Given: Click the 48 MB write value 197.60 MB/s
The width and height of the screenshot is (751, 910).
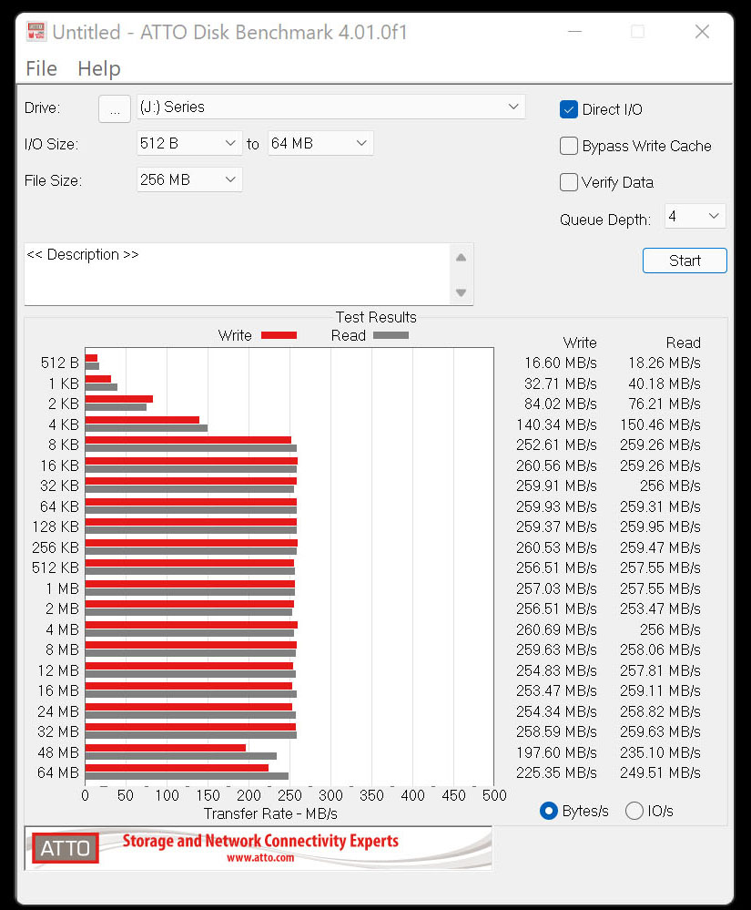Looking at the screenshot, I should point(556,752).
